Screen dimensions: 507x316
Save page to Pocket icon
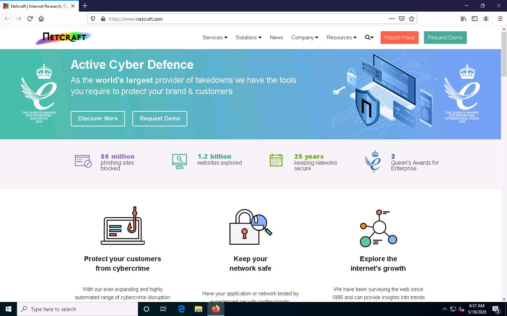coord(402,19)
